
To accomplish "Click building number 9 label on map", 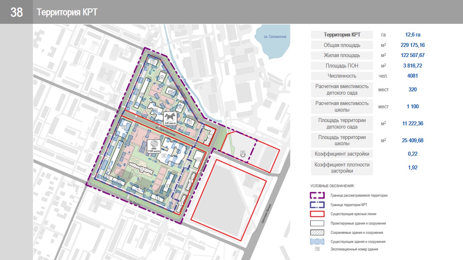I will 164,156.
